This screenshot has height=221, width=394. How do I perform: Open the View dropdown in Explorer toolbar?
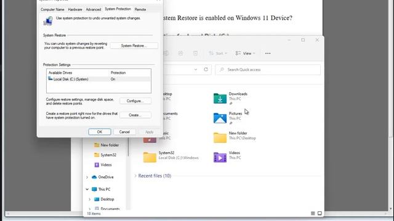click(245, 53)
